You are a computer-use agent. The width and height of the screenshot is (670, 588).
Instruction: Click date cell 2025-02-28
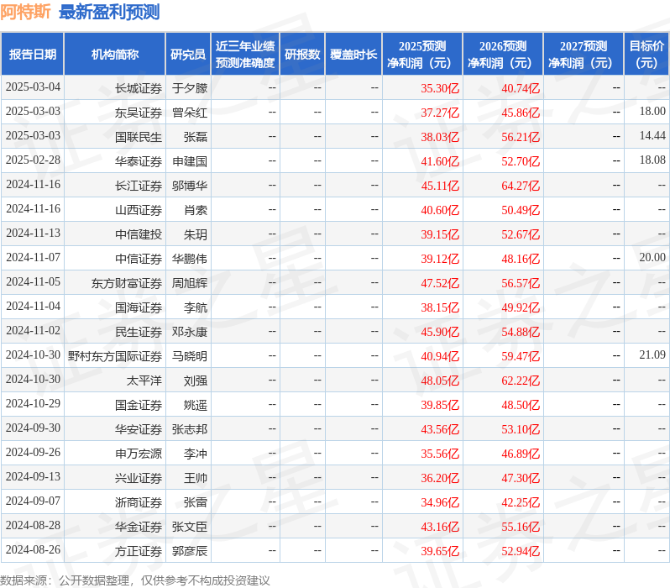coord(33,160)
